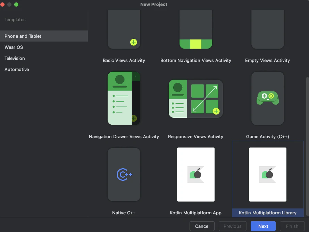Choose the Bottom Navigation Views Activity thumbnail
The width and height of the screenshot is (309, 232).
click(196, 29)
